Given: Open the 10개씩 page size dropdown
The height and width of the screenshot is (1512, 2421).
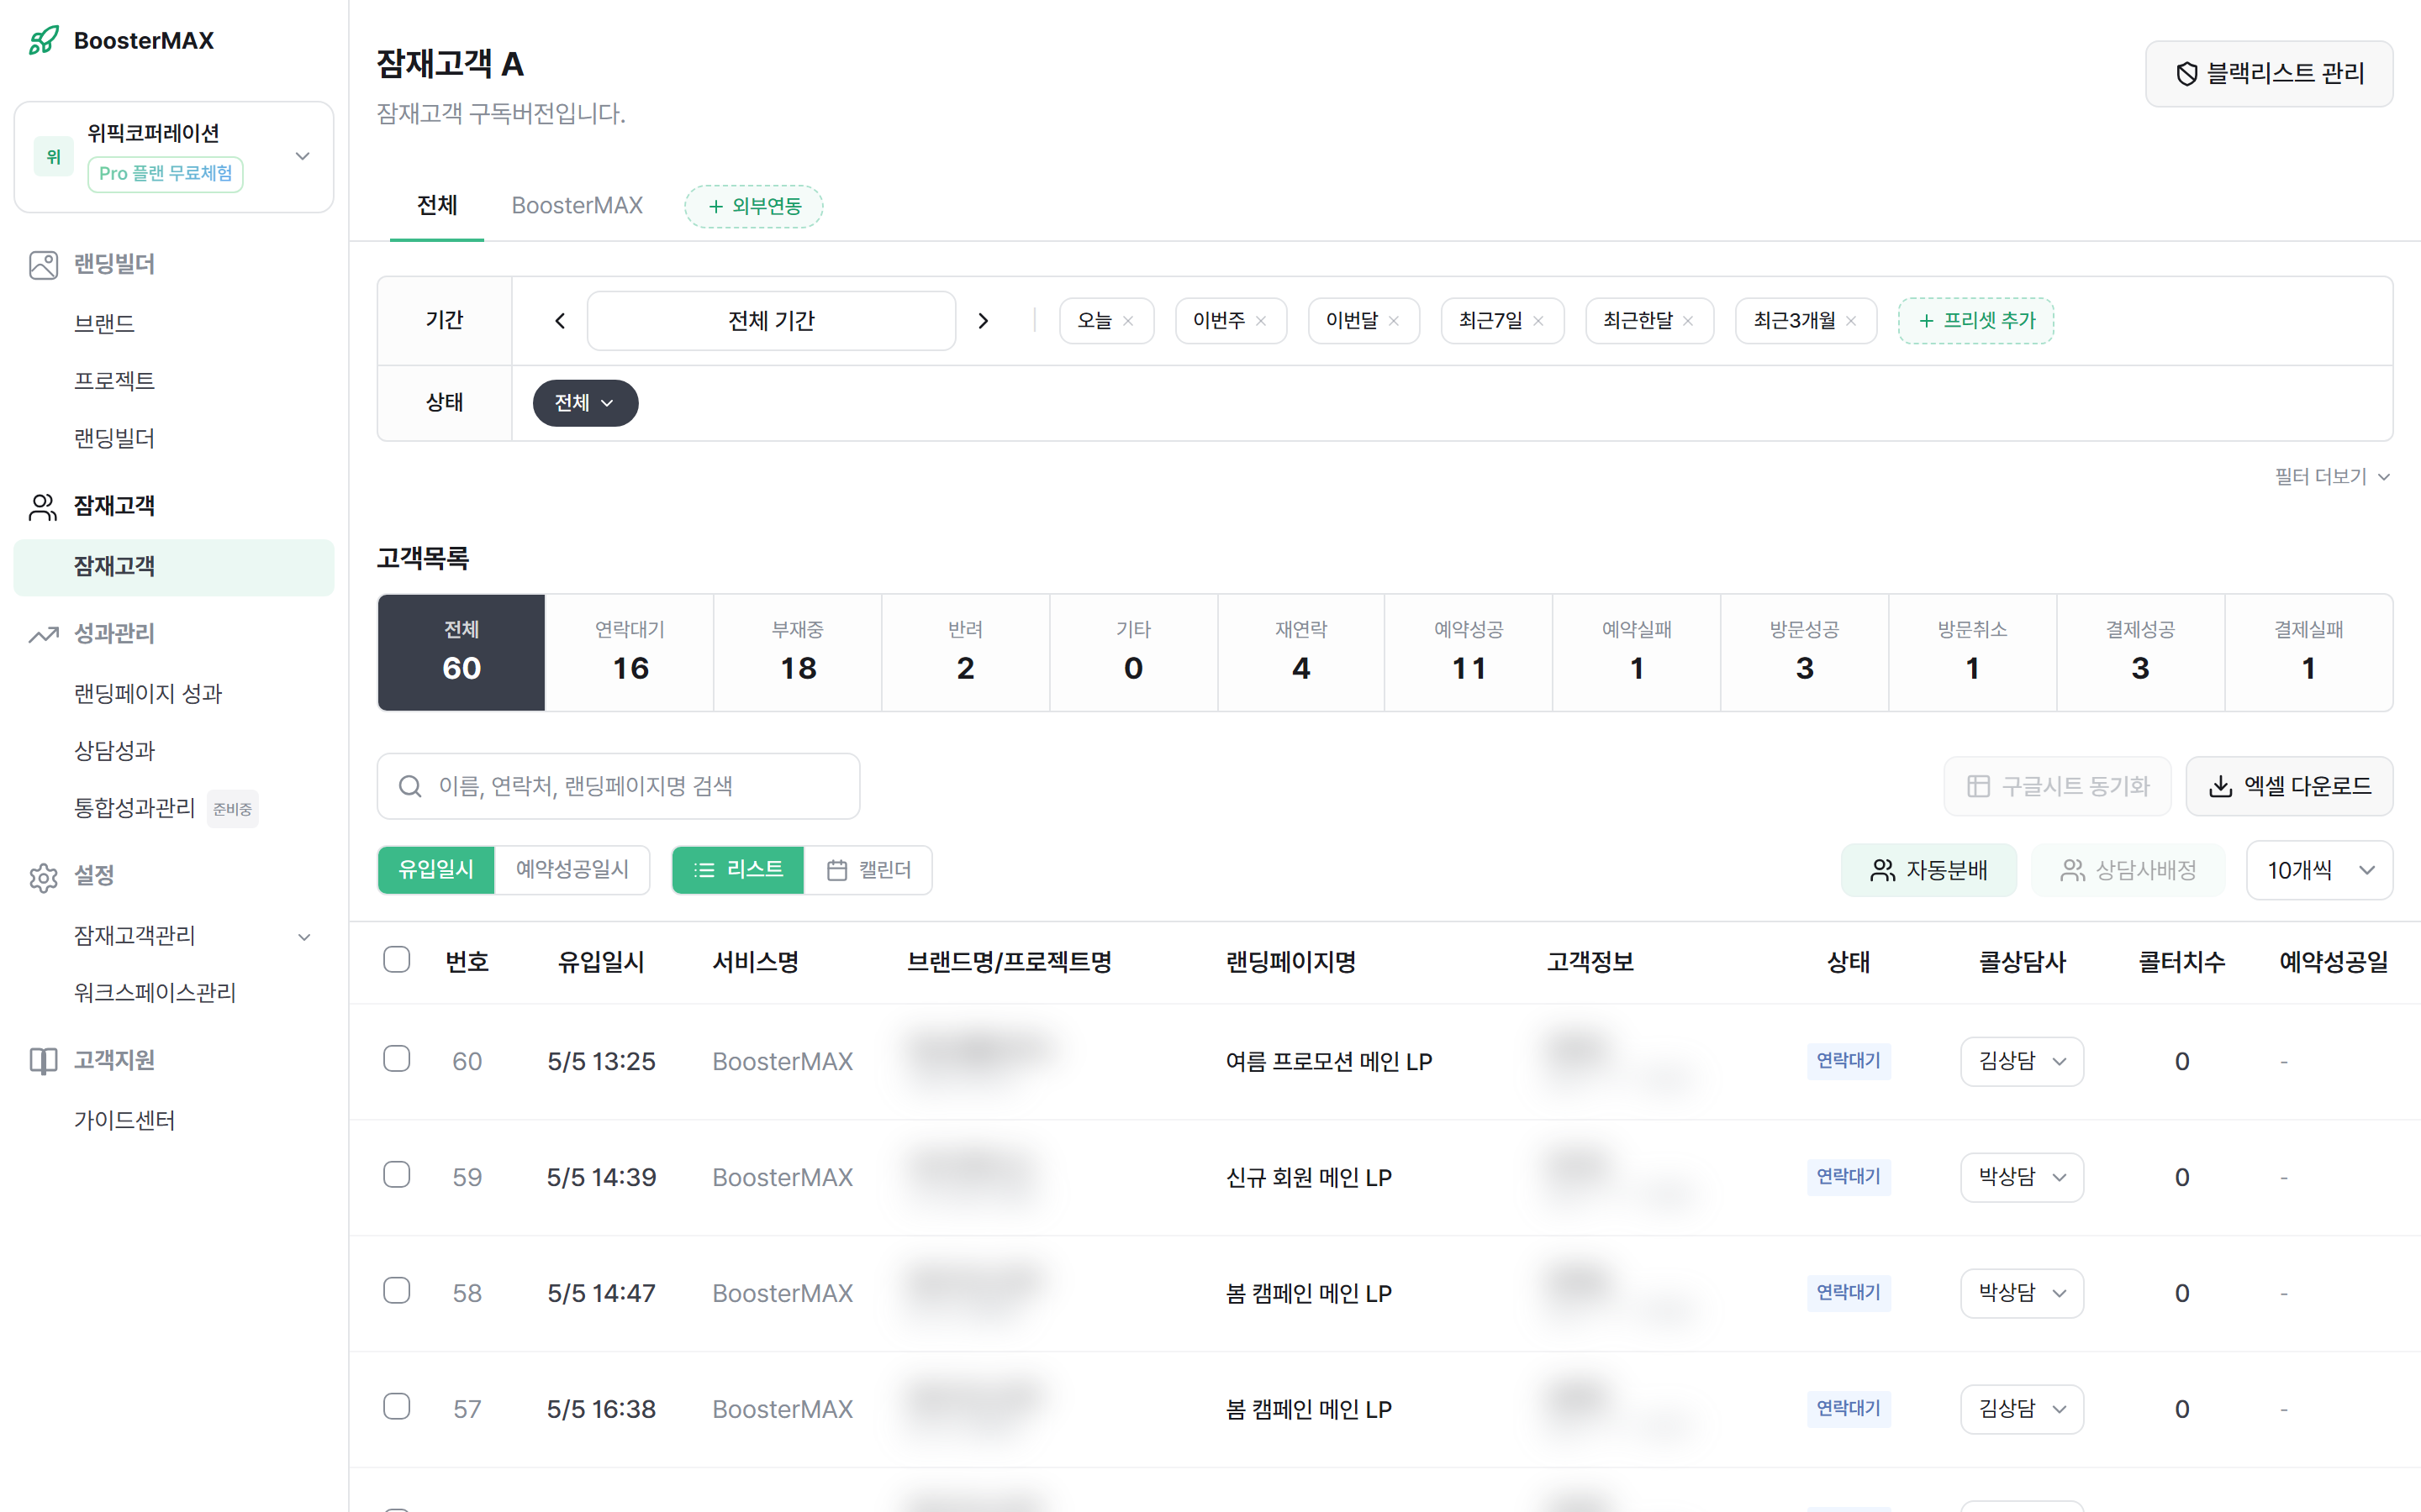Looking at the screenshot, I should click(x=2319, y=871).
